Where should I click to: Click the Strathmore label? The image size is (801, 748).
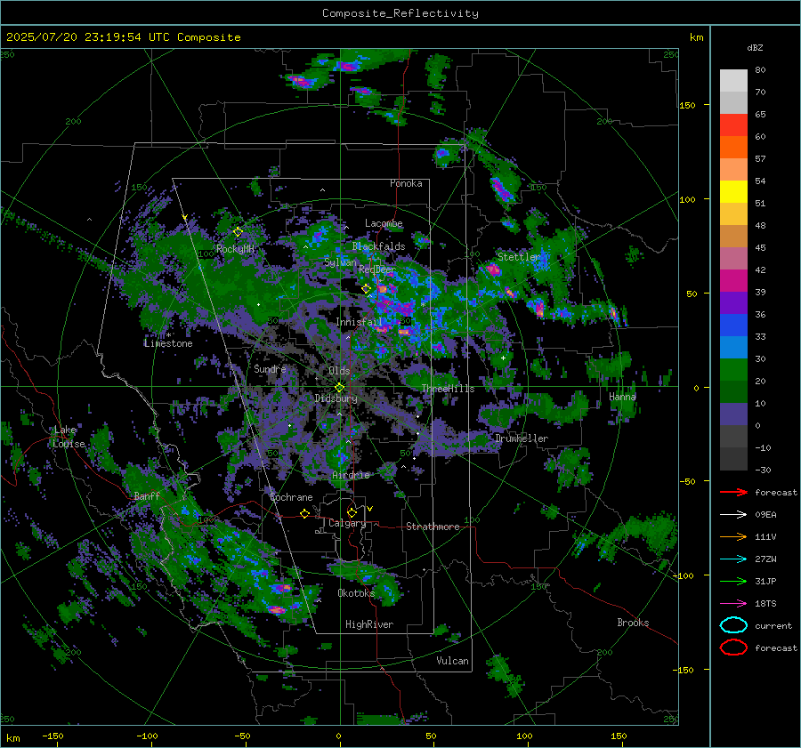click(433, 527)
